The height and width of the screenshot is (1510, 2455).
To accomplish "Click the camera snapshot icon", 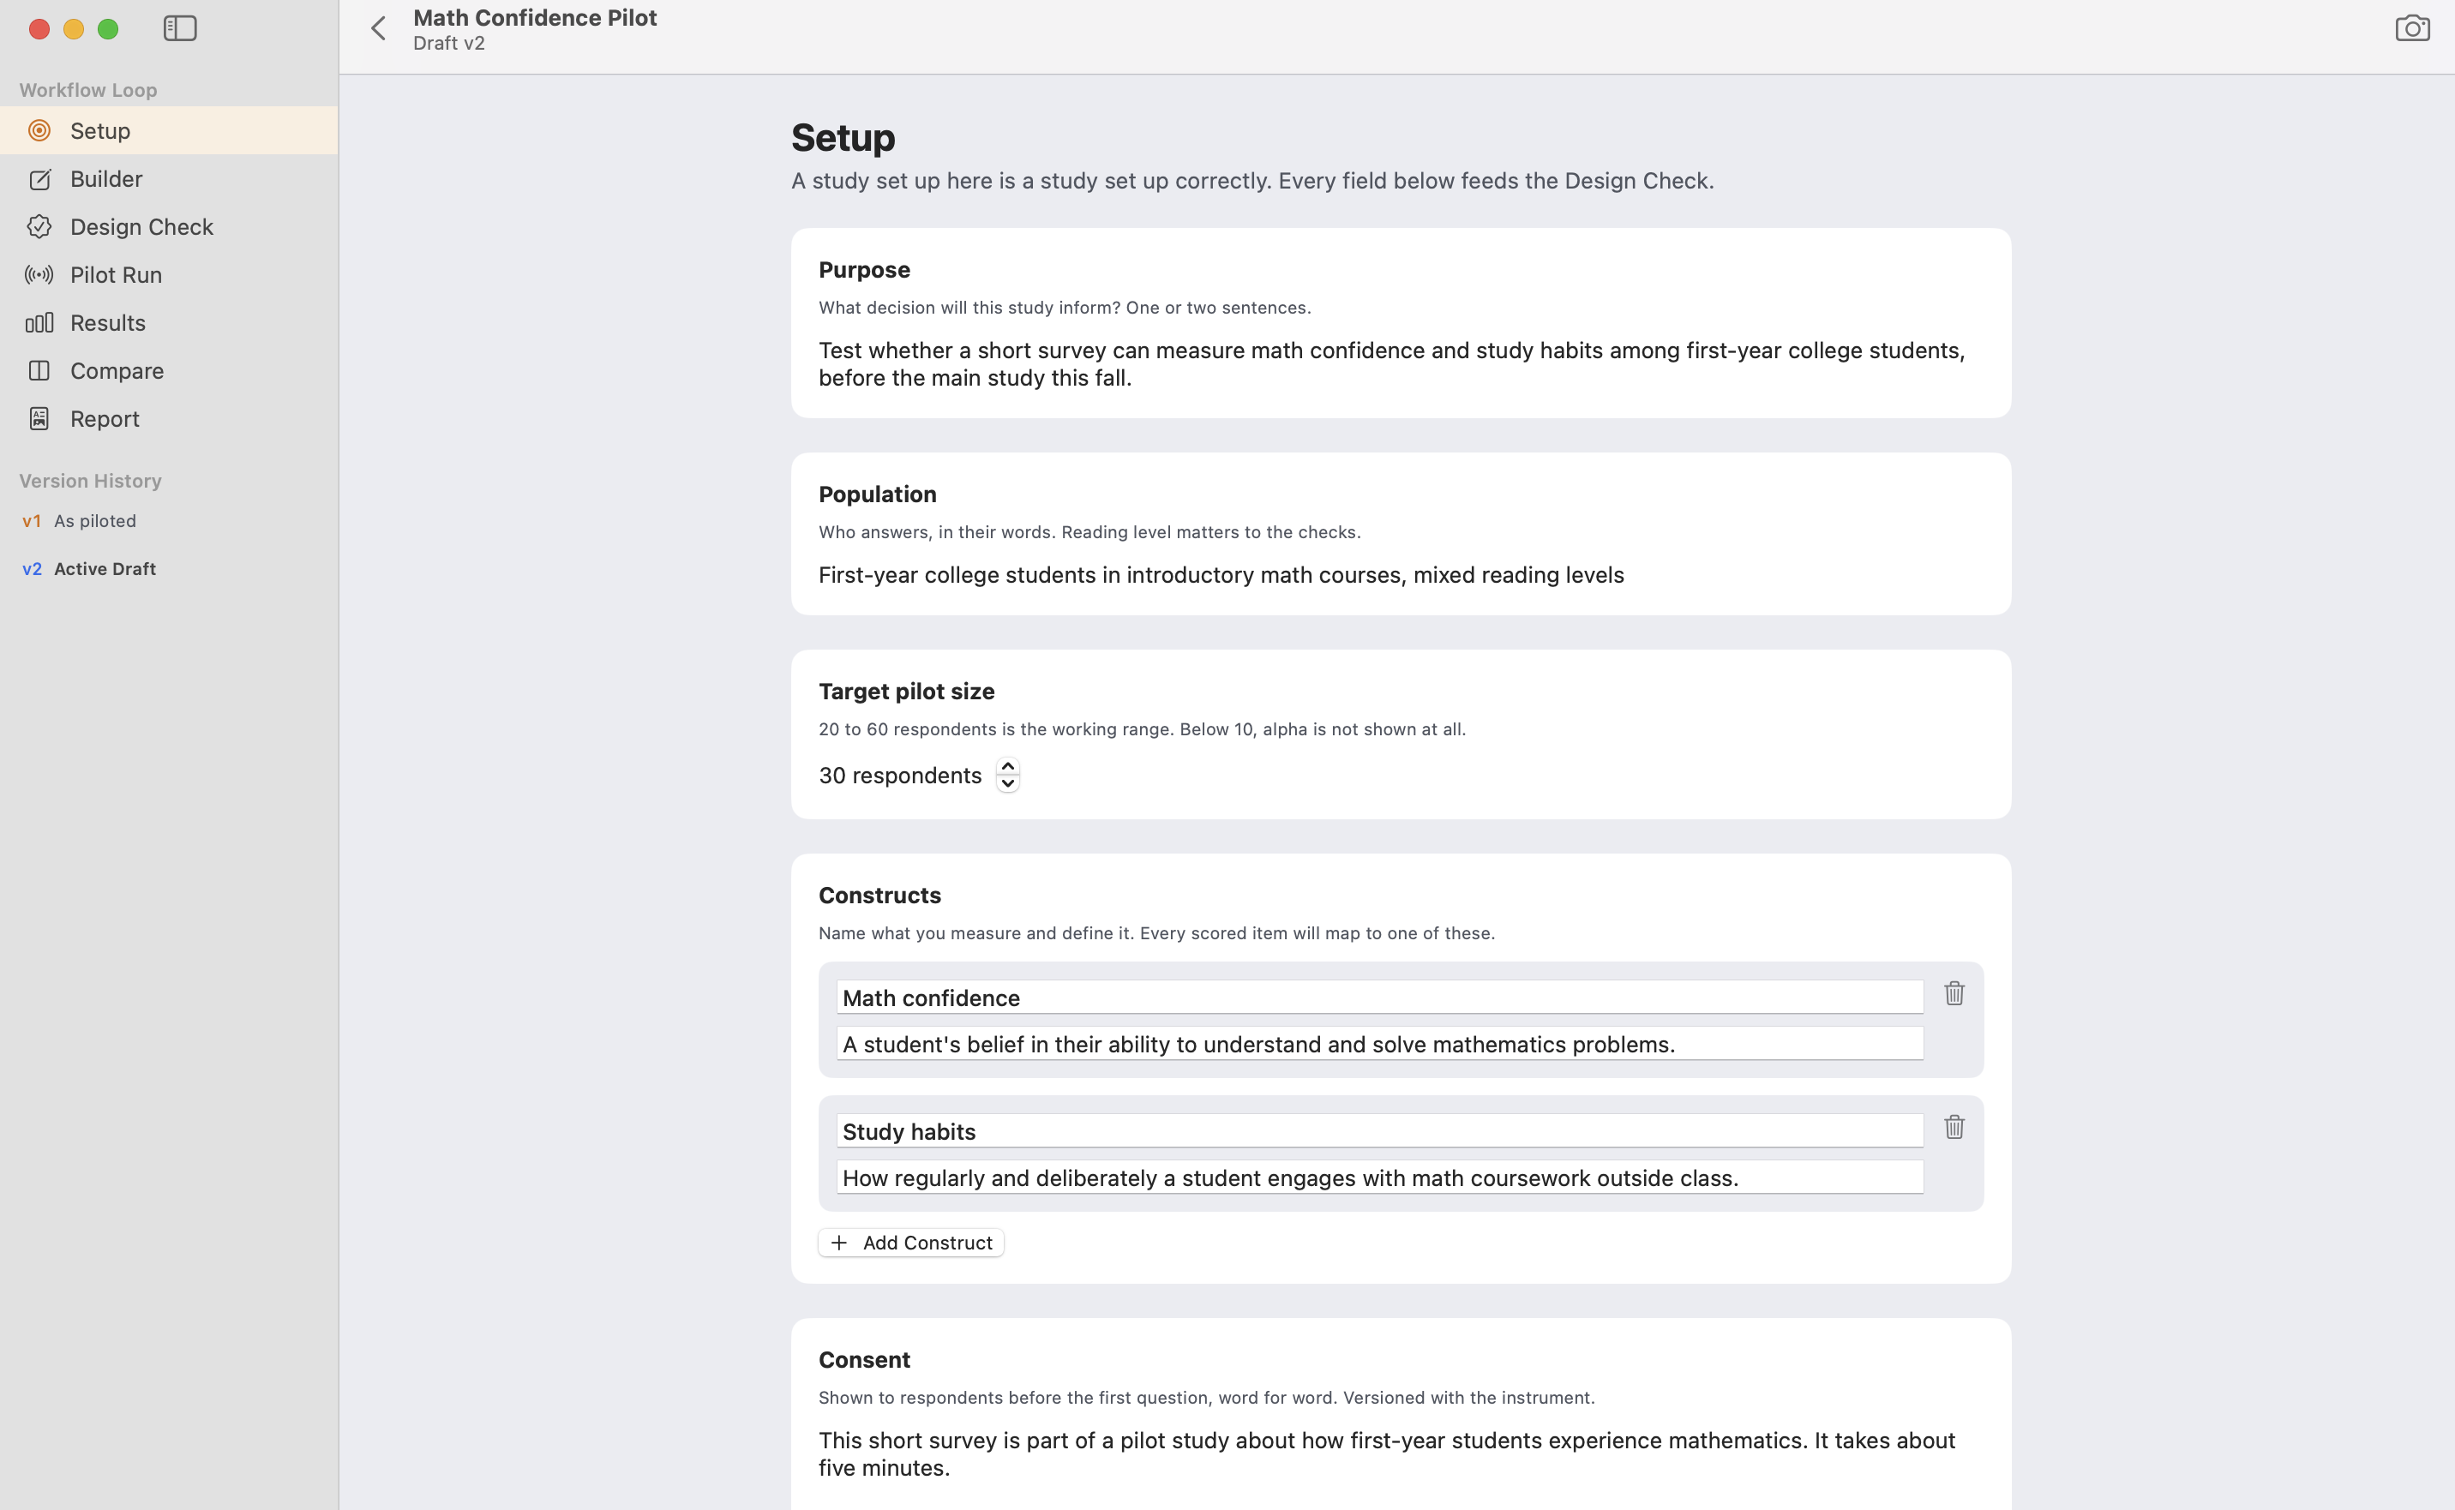I will click(2412, 29).
